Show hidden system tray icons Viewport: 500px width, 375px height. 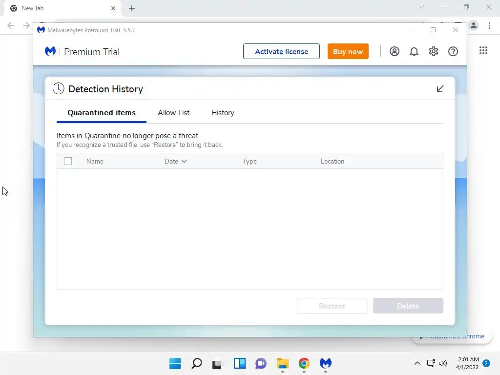pyautogui.click(x=417, y=363)
